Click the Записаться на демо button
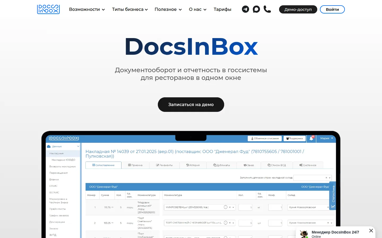The width and height of the screenshot is (382, 238). point(191,104)
